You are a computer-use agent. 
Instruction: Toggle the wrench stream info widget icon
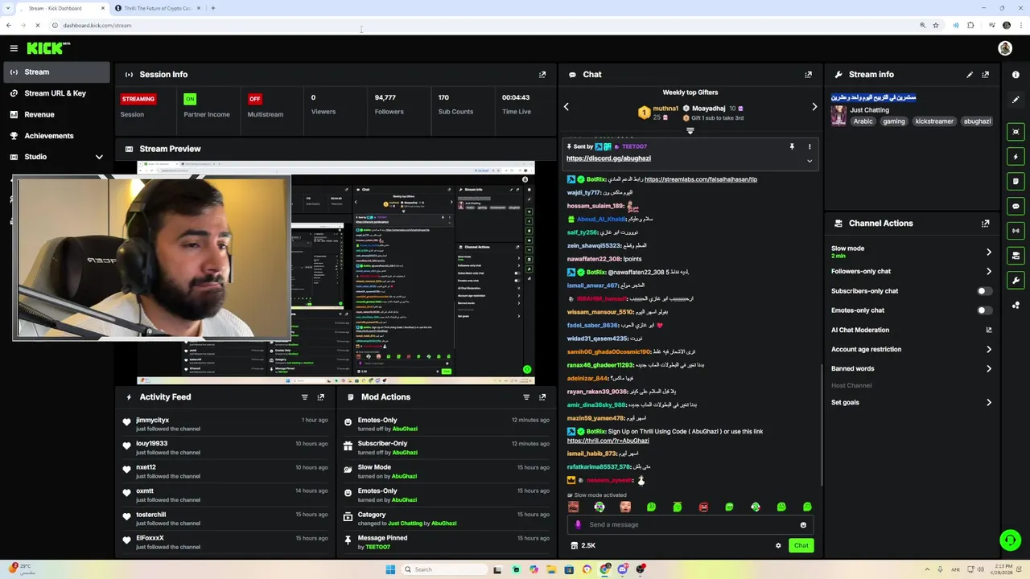coord(1016,281)
